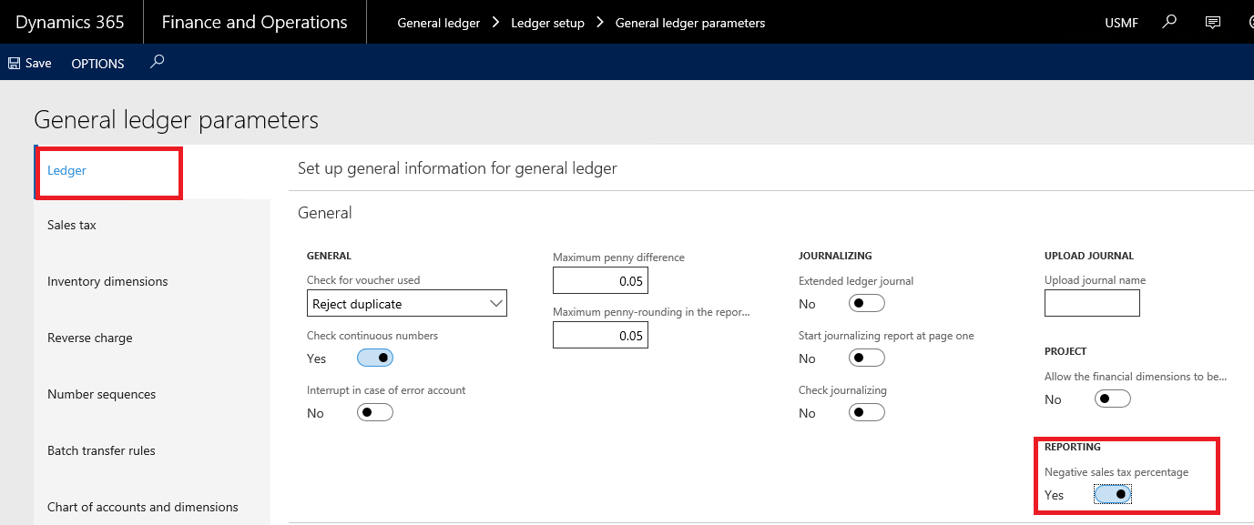Viewport: 1254px width, 525px height.
Task: Click Maximum penny difference field
Action: click(x=600, y=281)
